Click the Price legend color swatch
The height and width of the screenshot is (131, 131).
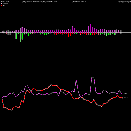(2, 6)
